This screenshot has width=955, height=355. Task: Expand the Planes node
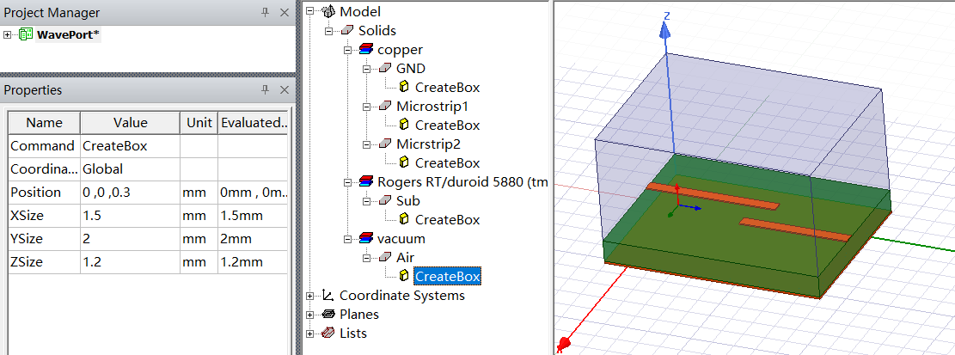pyautogui.click(x=310, y=315)
